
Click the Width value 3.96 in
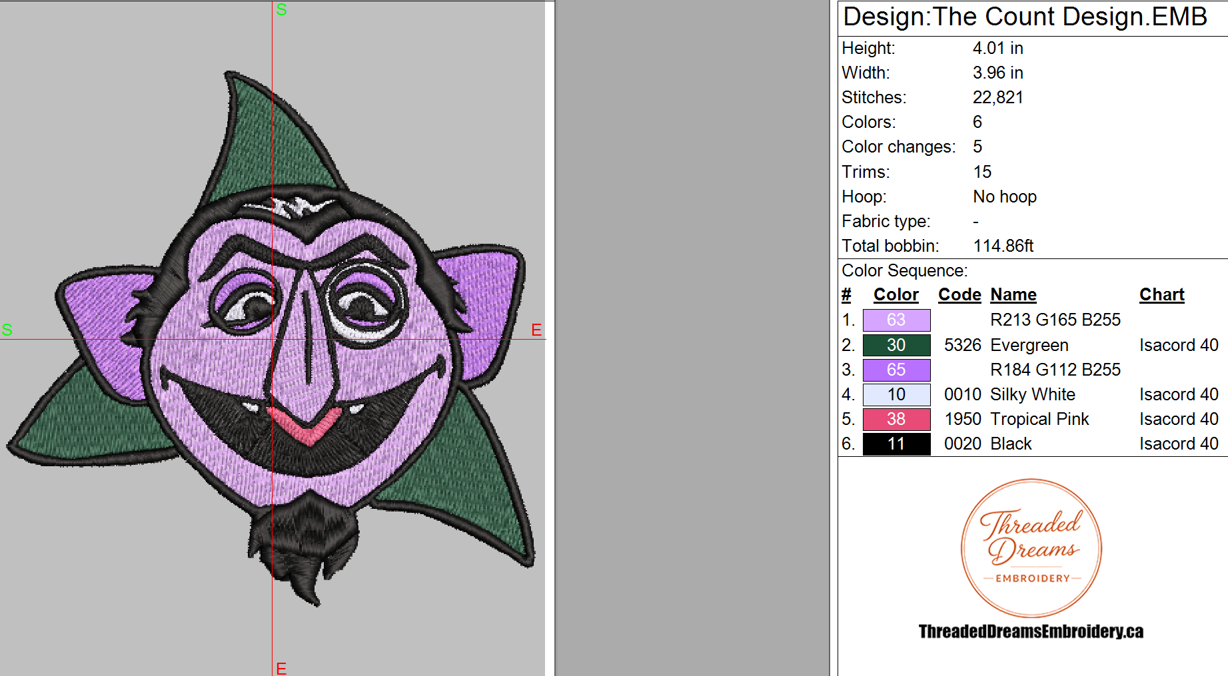pos(997,73)
